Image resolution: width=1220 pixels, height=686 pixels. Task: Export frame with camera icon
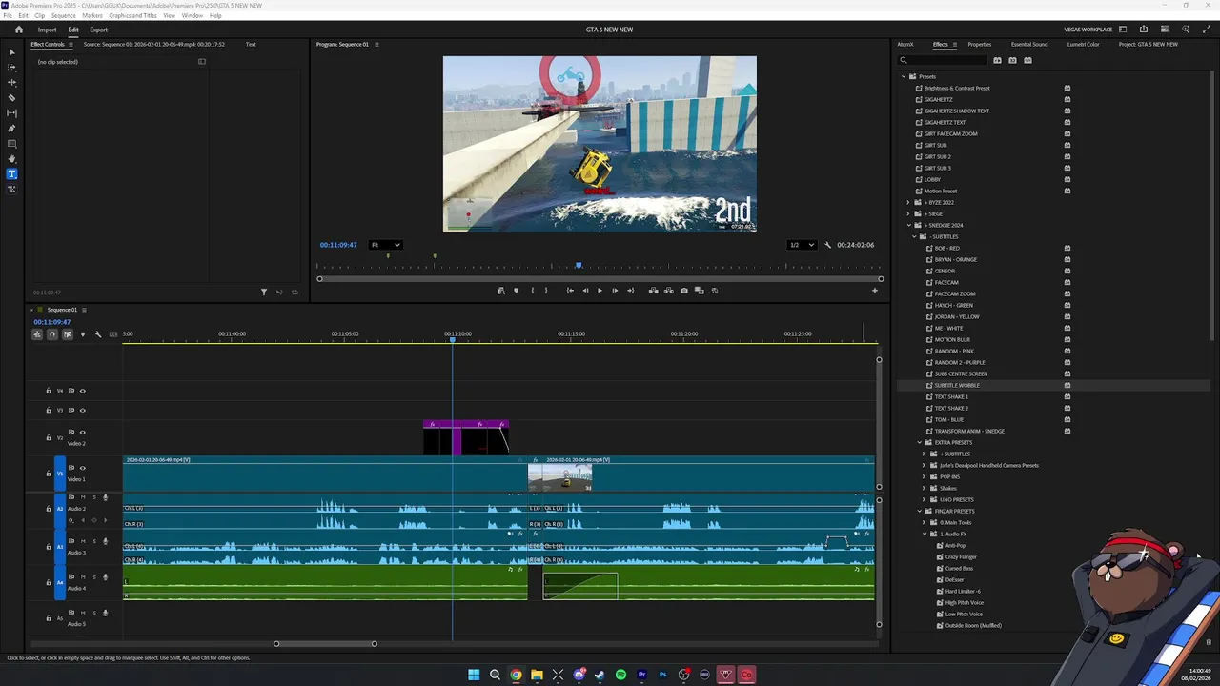(x=683, y=291)
